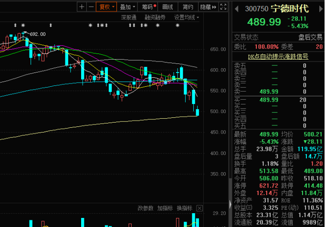
Task: Click the 650.00 price axis label
Action: (x=218, y=49)
